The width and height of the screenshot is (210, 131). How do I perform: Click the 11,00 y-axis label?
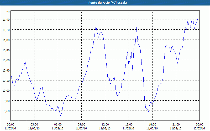click(6, 40)
